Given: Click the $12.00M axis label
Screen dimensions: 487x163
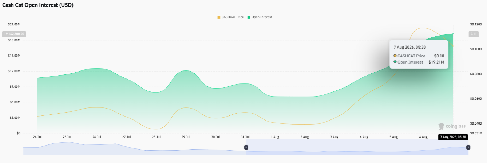Looking at the screenshot, I should click(x=14, y=71).
